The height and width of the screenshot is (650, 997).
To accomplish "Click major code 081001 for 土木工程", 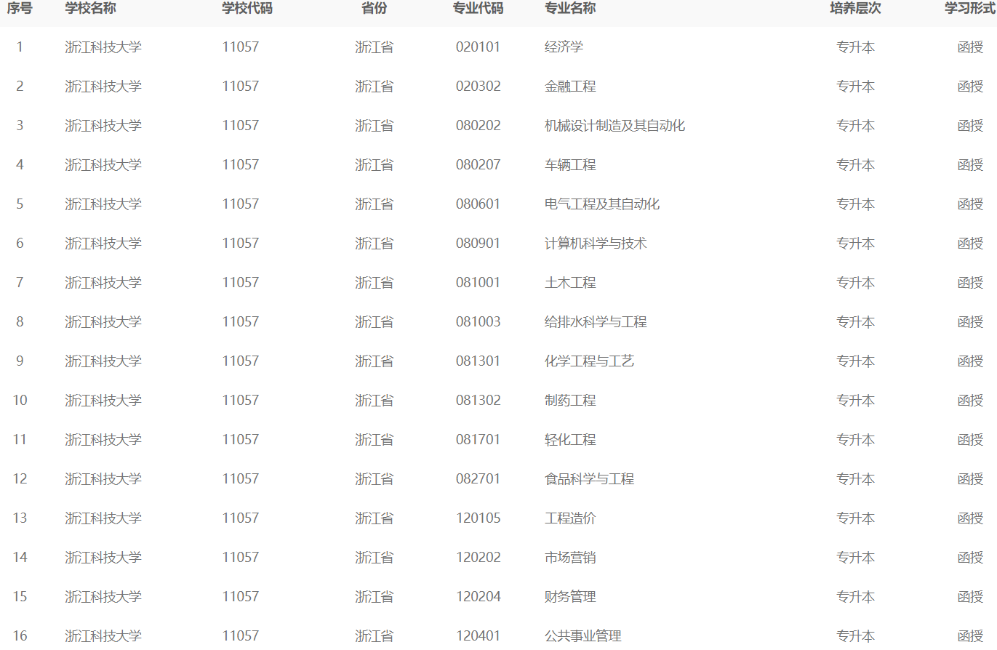I will point(478,283).
